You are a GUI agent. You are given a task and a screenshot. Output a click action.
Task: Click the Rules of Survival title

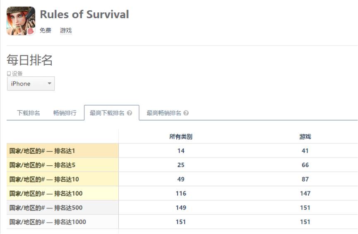pos(84,14)
